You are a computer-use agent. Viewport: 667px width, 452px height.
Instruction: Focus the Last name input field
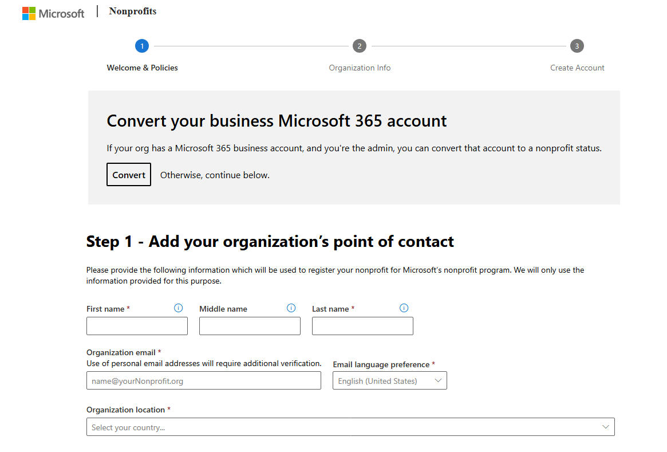click(362, 326)
